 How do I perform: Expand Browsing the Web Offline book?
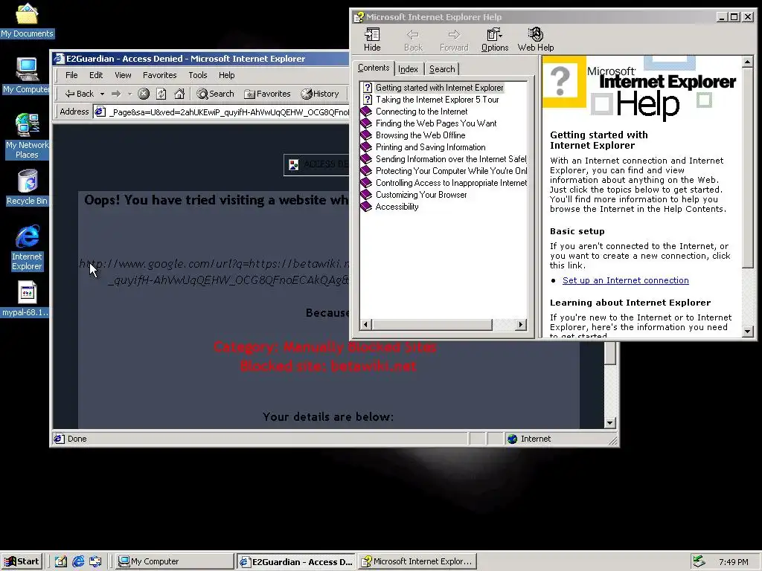pyautogui.click(x=420, y=135)
